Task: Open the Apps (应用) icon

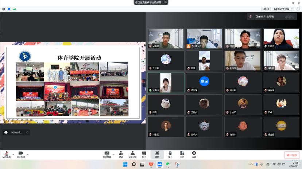Action: (182, 154)
